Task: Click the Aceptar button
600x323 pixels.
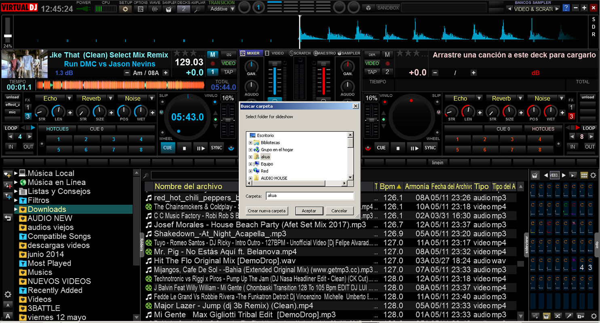Action: click(x=309, y=211)
